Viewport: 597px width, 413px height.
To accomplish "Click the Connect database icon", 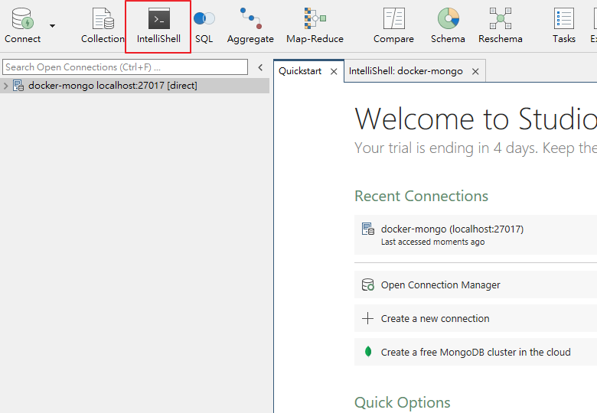I will pos(22,18).
